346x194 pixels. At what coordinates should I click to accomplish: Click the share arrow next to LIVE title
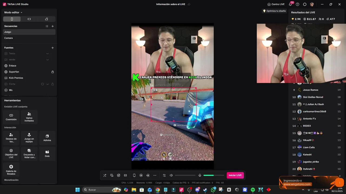click(x=189, y=4)
